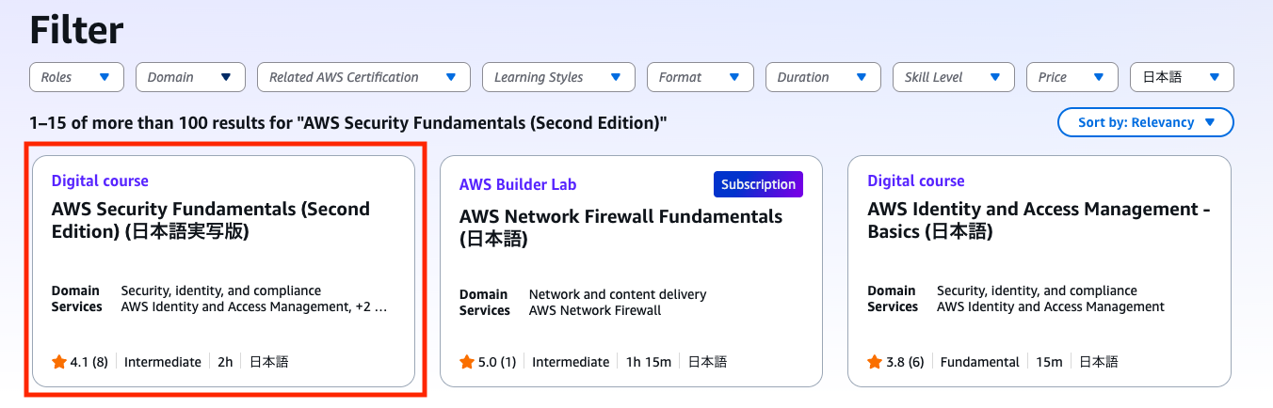The width and height of the screenshot is (1273, 408).
Task: Click the dark arrow icon in Domain filter
Action: 226,77
